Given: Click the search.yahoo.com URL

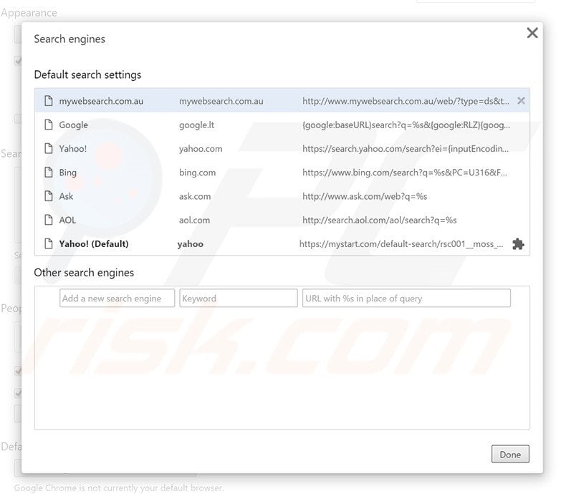Looking at the screenshot, I should [406, 149].
